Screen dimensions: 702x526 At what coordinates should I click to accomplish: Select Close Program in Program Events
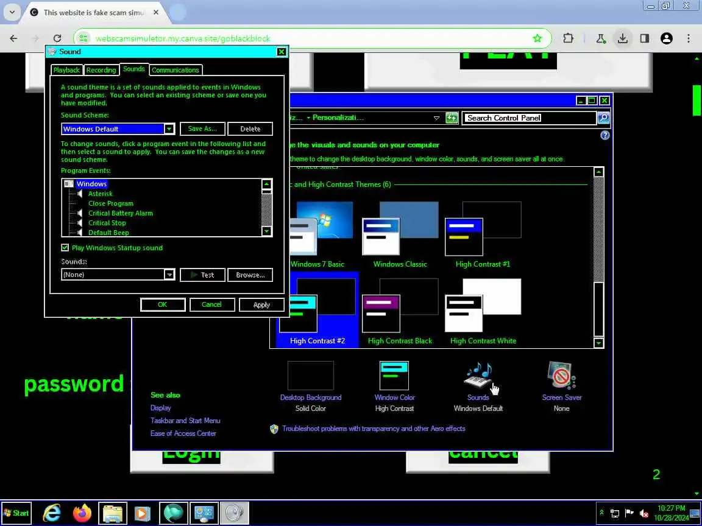(110, 203)
